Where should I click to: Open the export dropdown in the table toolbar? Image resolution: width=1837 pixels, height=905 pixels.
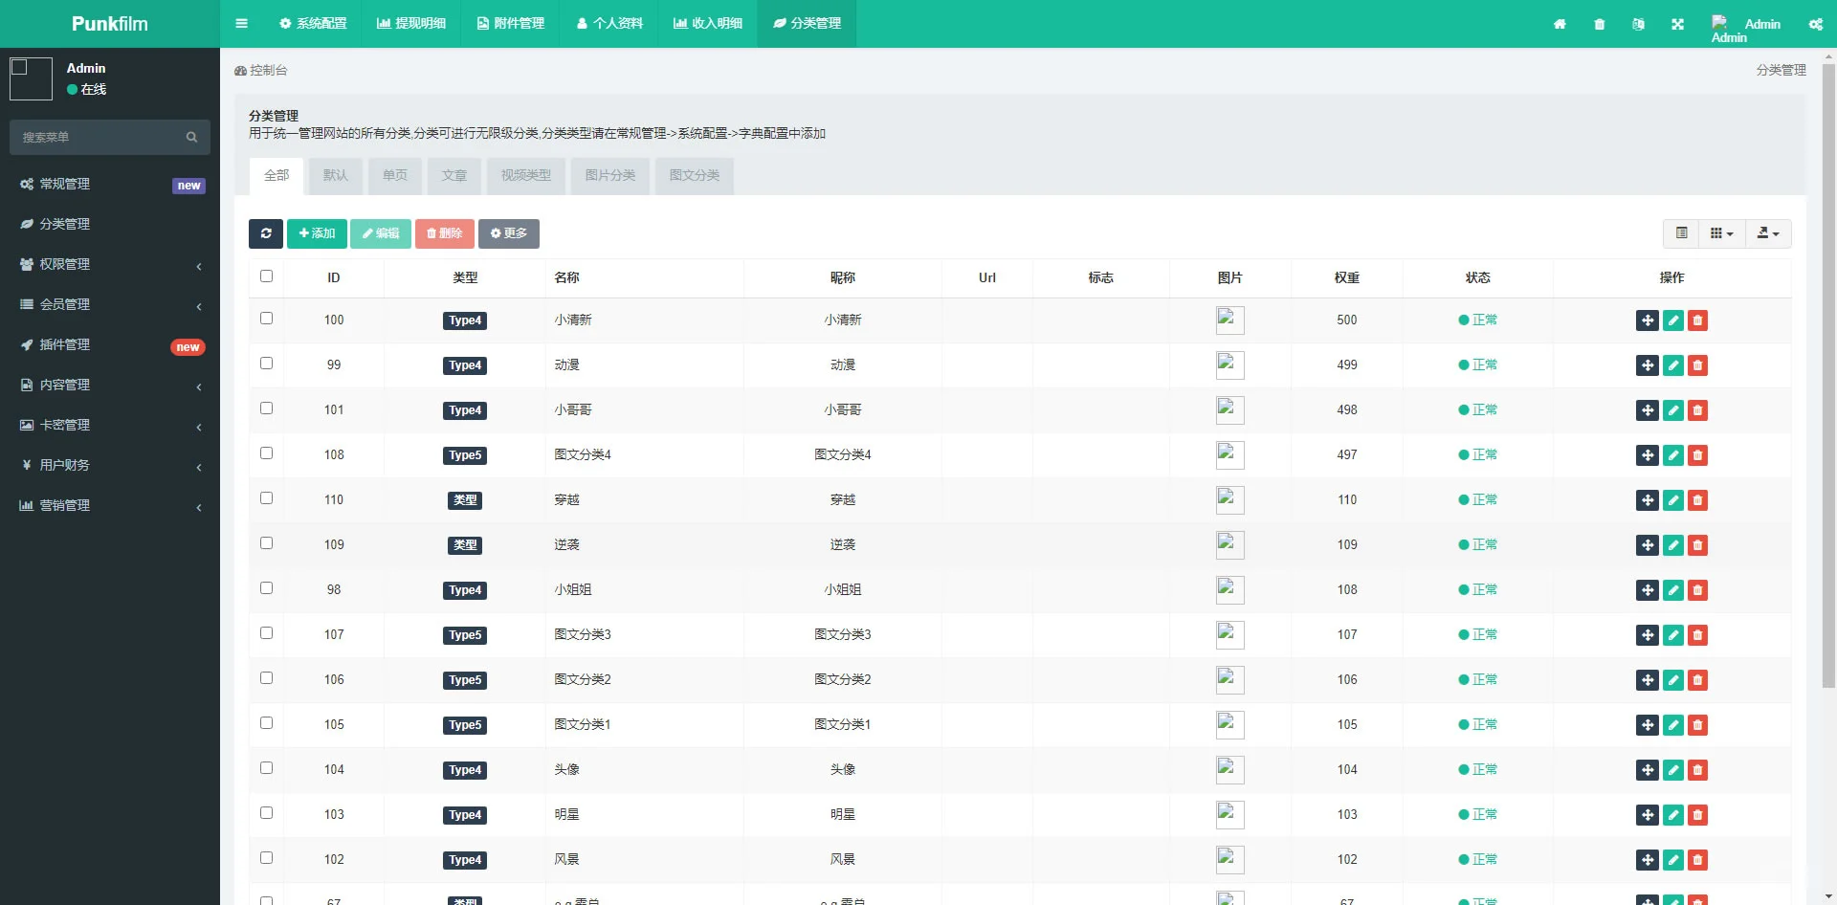pos(1768,233)
